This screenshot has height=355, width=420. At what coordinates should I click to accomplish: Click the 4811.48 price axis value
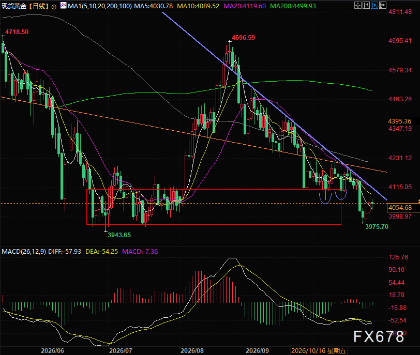pyautogui.click(x=400, y=12)
